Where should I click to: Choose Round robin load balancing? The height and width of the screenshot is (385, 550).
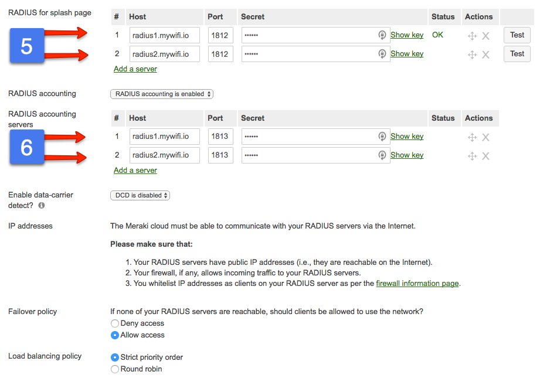click(115, 369)
